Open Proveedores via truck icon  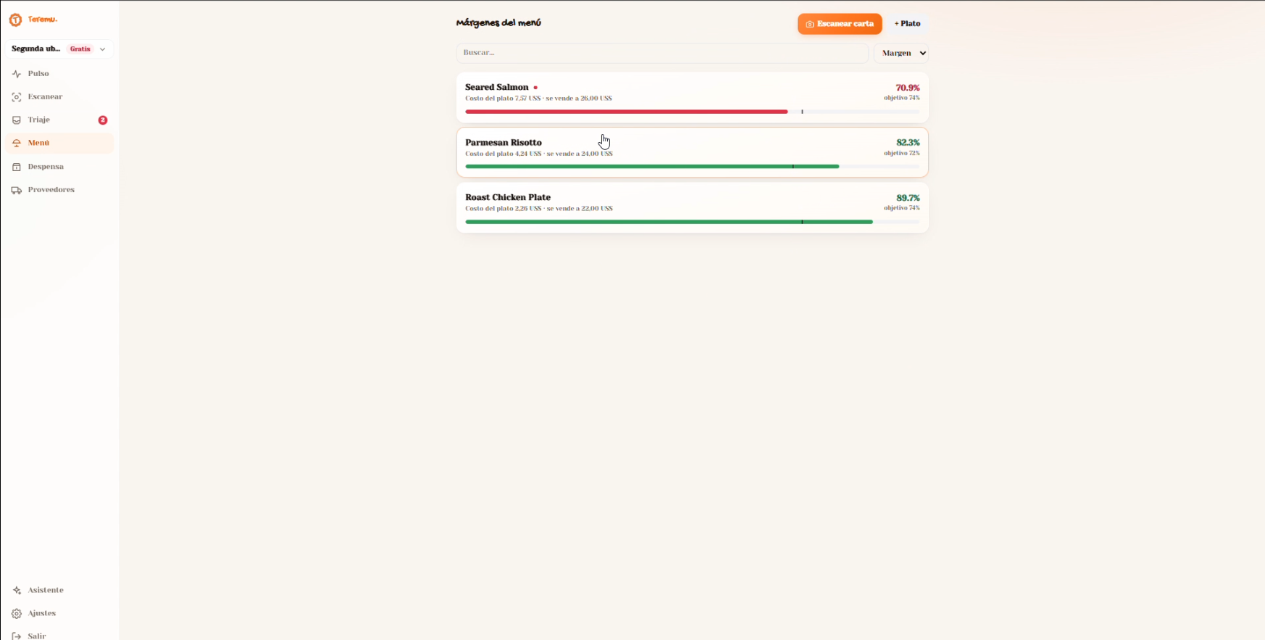click(x=17, y=190)
